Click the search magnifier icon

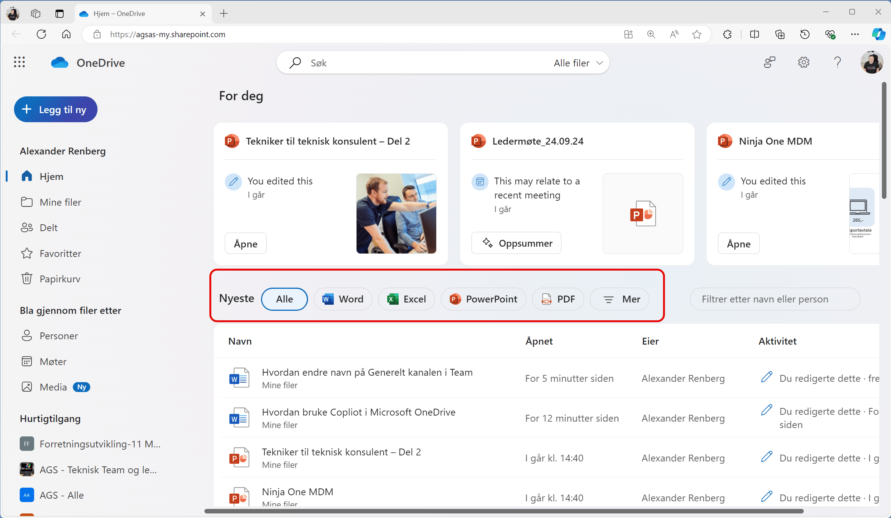(x=295, y=63)
